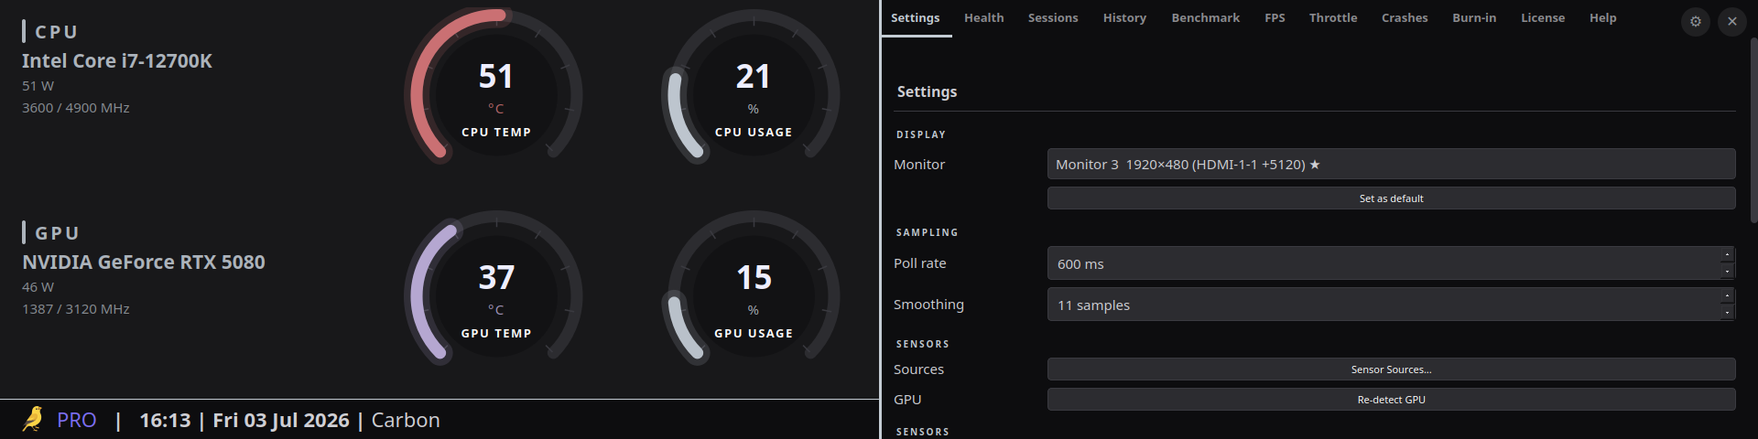Click the Carbon theme name
1758x439 pixels.
406,420
